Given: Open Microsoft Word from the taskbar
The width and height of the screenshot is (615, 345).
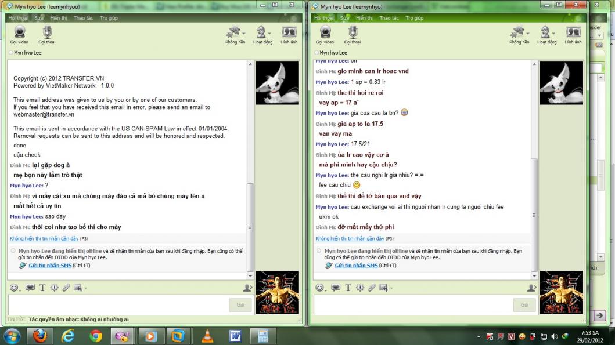Looking at the screenshot, I should coord(235,336).
